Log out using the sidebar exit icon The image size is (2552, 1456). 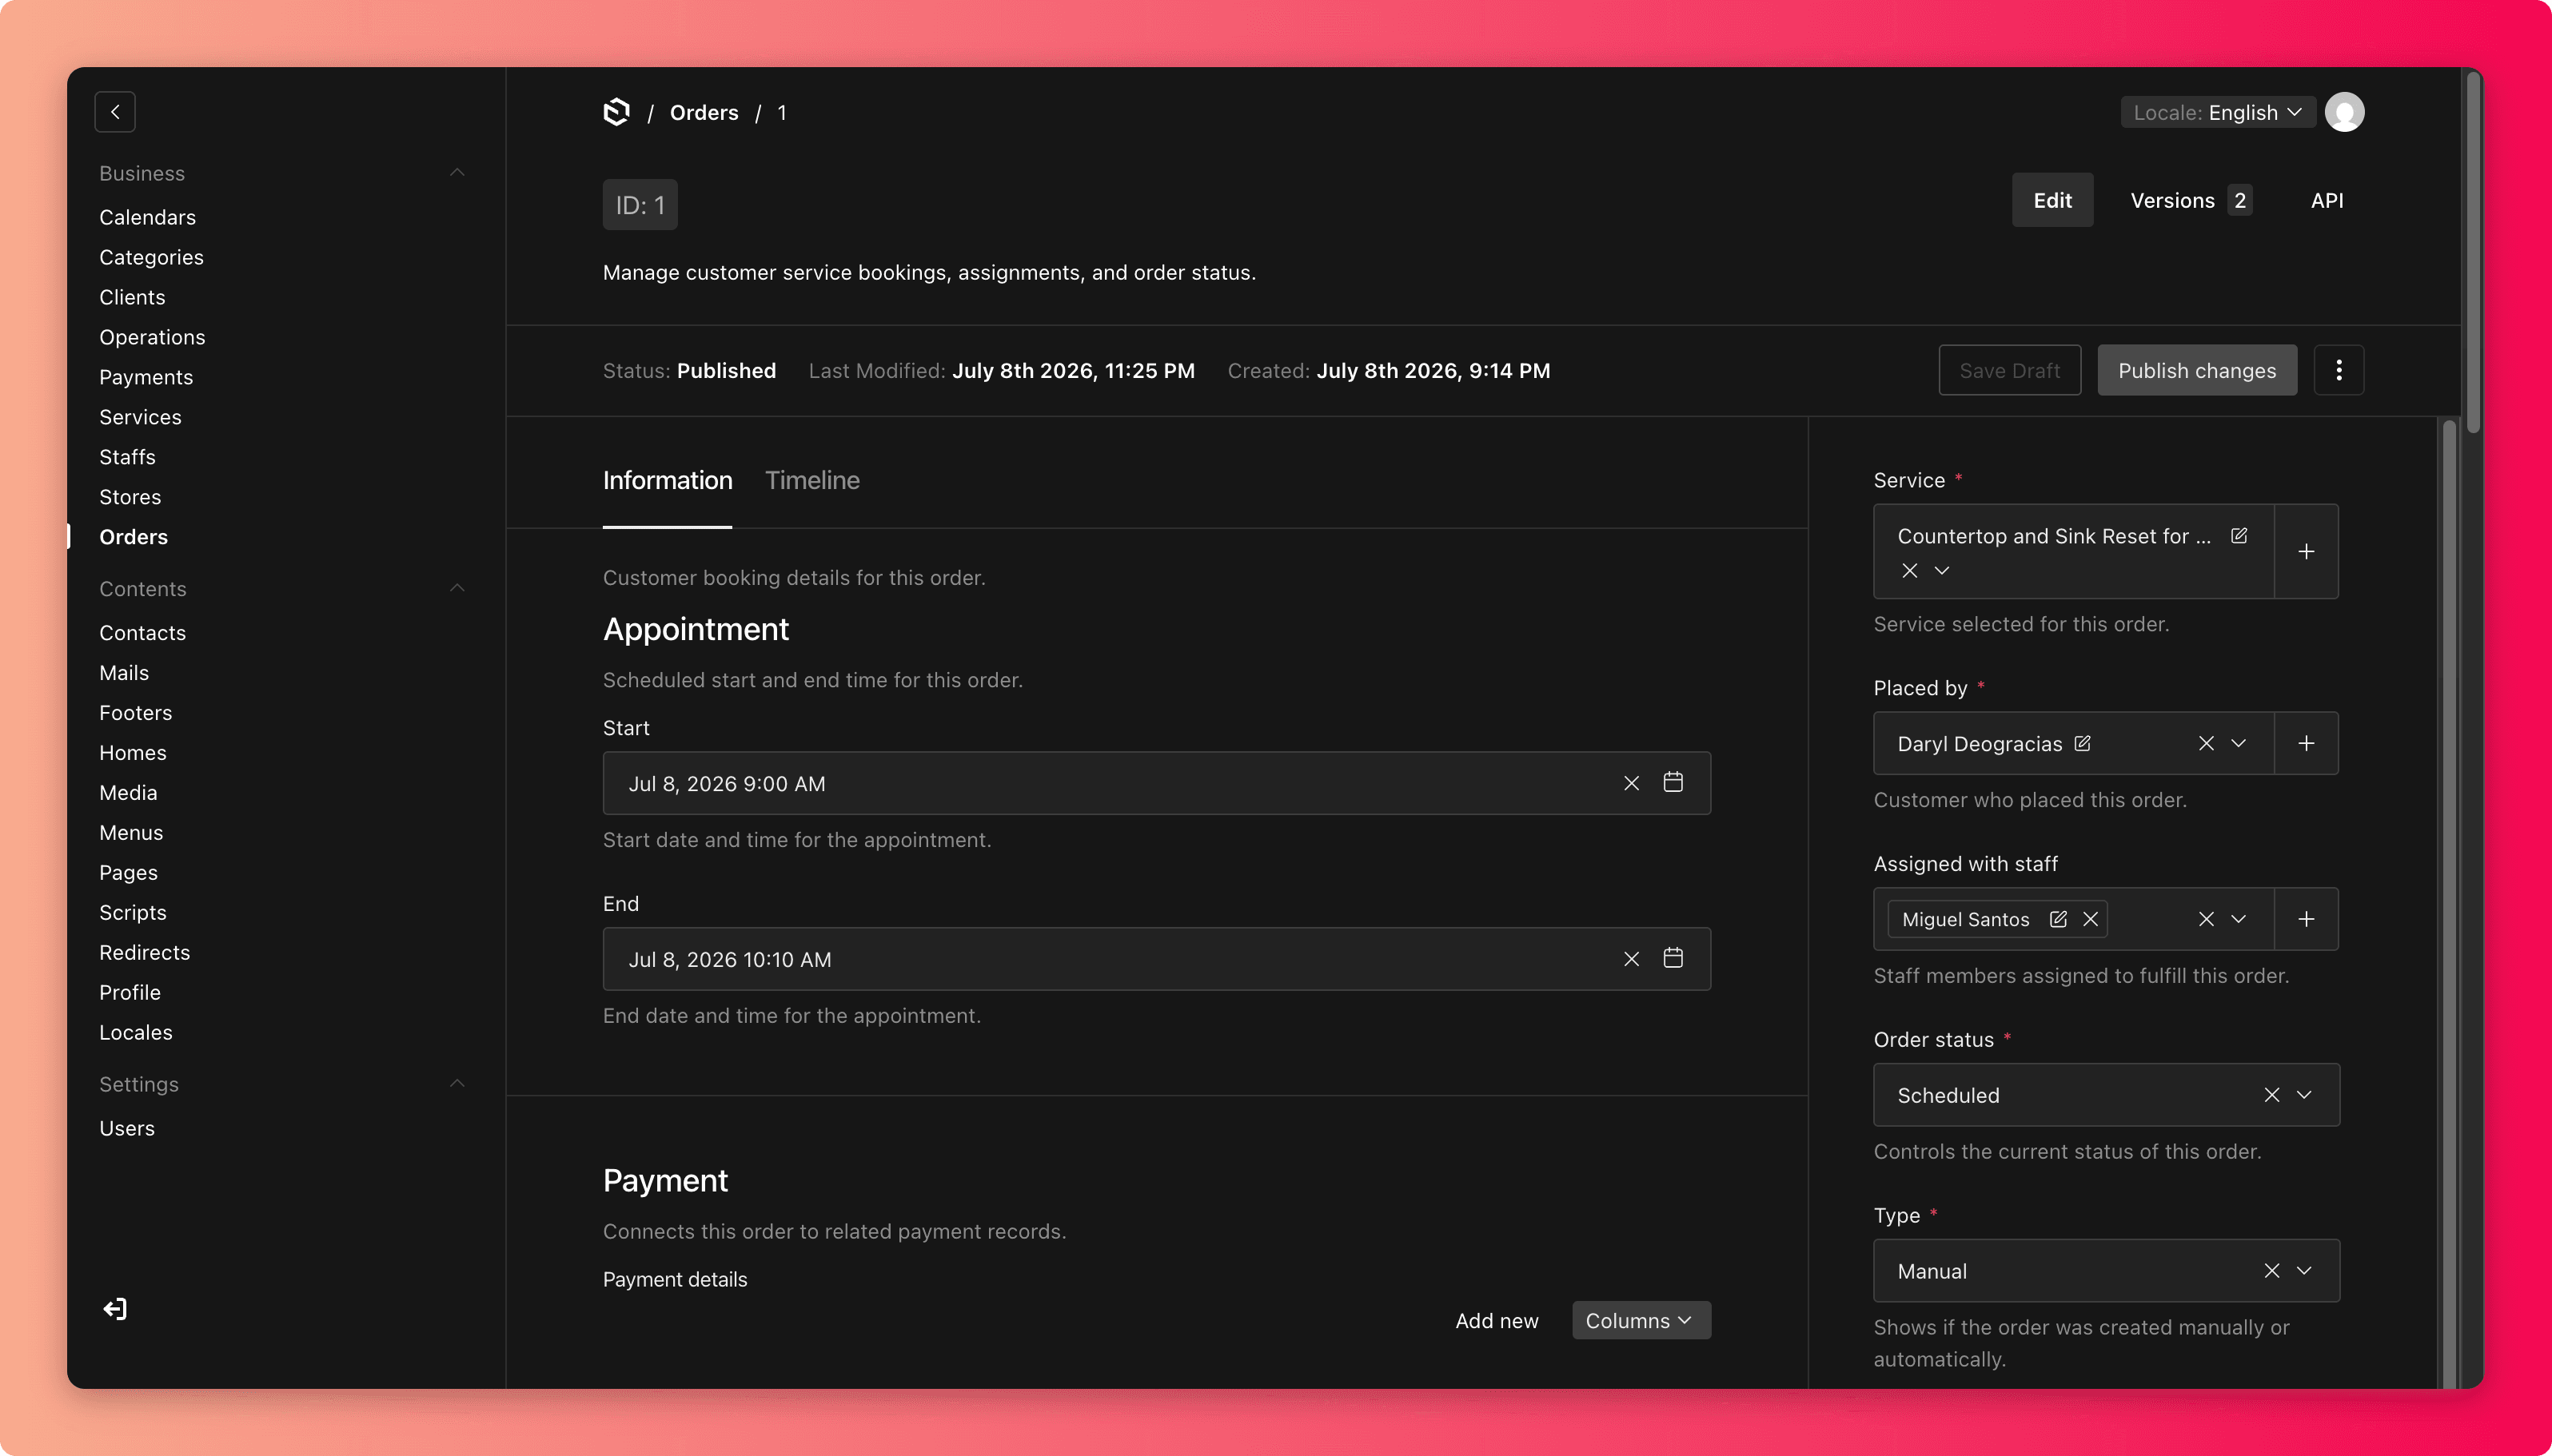(x=115, y=1309)
